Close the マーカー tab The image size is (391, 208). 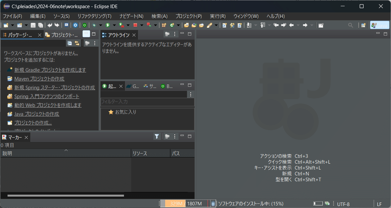[x=26, y=137]
